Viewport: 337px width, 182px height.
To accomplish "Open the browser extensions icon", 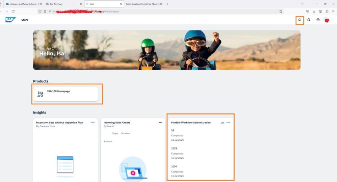I will (327, 11).
